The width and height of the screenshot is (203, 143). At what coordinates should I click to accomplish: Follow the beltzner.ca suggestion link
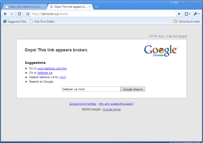(x=45, y=73)
